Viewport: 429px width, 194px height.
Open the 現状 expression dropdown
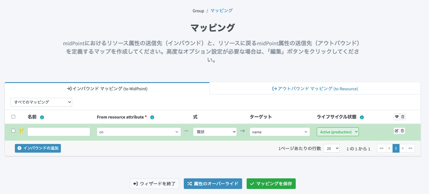(x=215, y=132)
